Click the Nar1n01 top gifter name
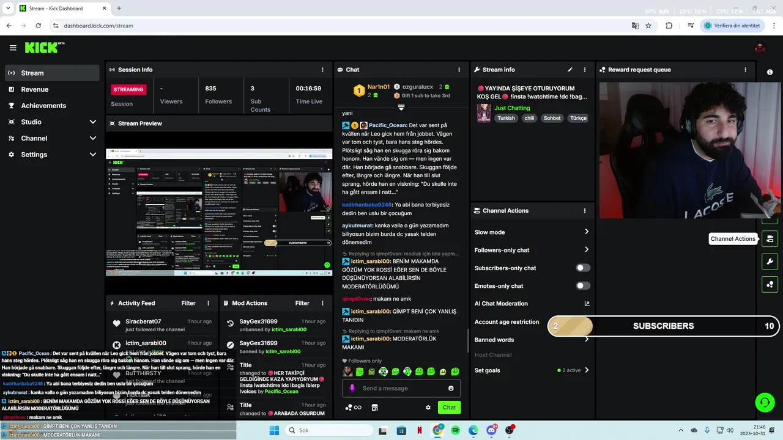783x440 pixels. 379,87
